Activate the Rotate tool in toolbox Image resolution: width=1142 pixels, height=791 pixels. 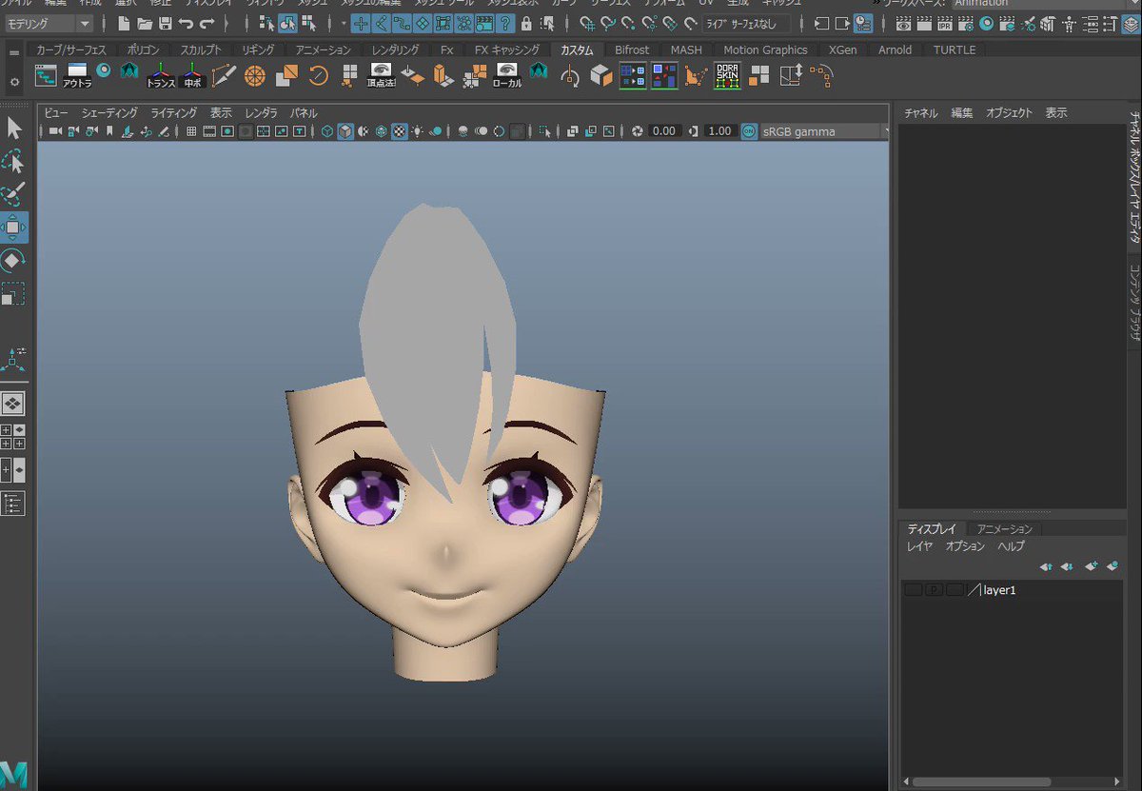click(13, 260)
